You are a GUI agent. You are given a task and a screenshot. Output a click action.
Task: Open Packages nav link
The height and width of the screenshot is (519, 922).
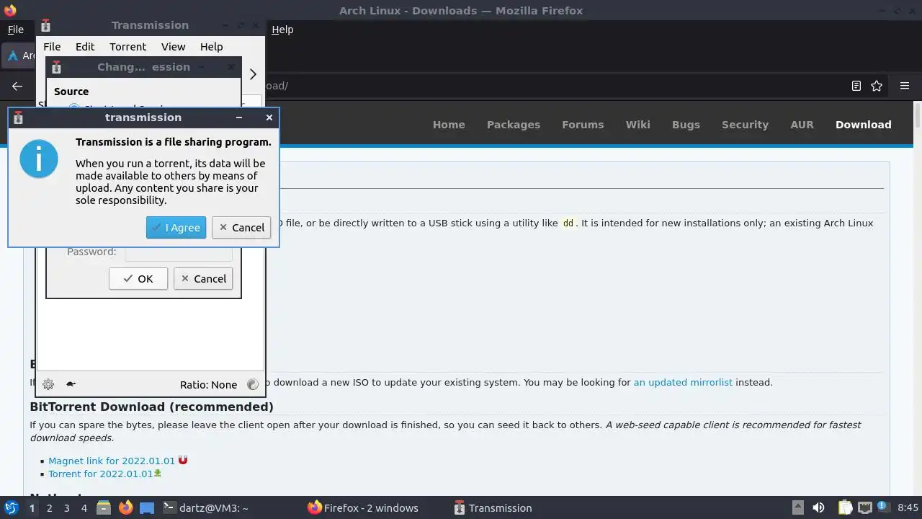point(514,125)
